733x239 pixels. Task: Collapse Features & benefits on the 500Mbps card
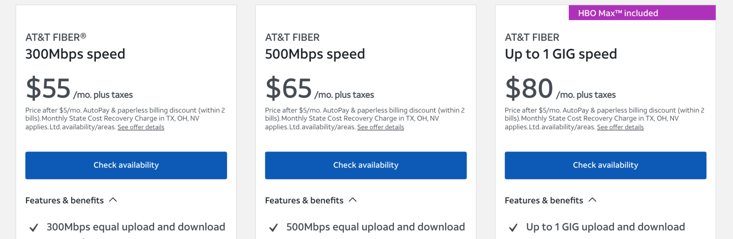point(353,200)
